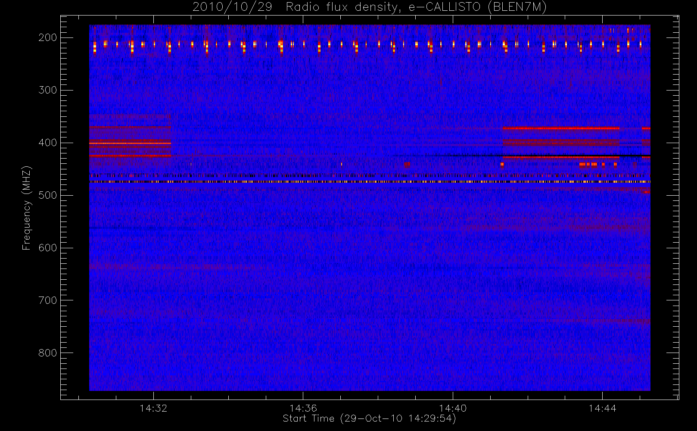Click the 800 frequency tick label
This screenshot has height=431, width=697.
(48, 353)
